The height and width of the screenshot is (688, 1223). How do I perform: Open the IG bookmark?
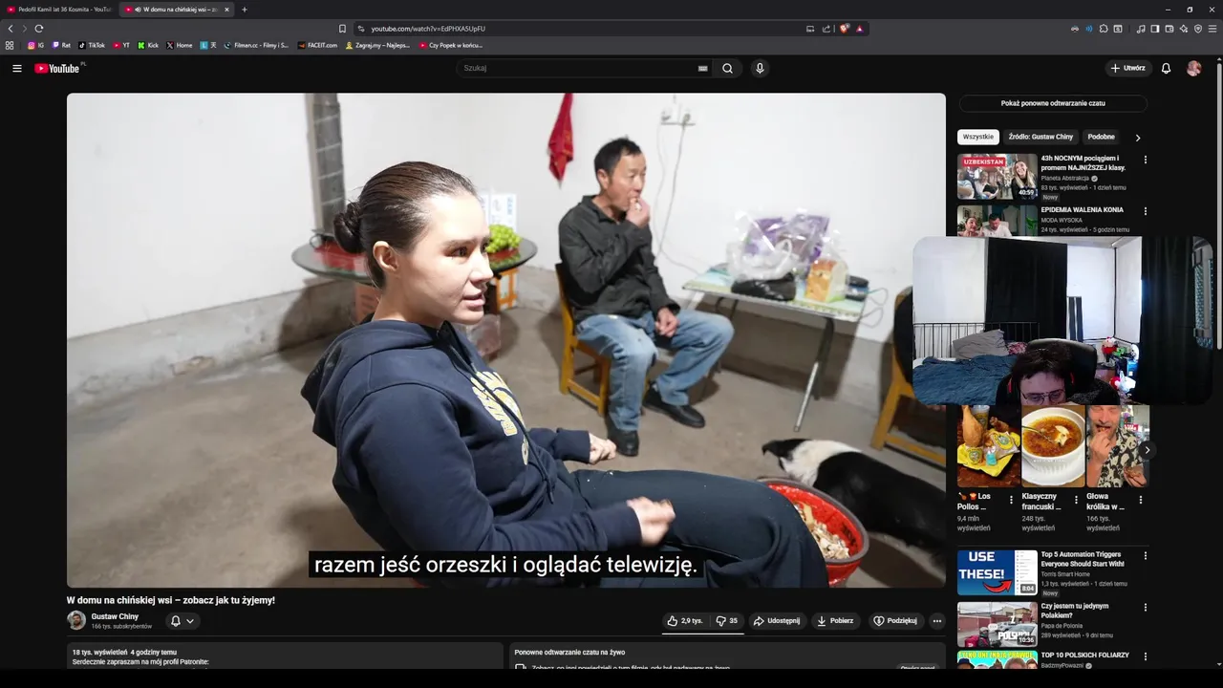(x=35, y=45)
